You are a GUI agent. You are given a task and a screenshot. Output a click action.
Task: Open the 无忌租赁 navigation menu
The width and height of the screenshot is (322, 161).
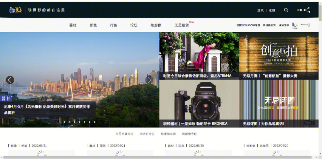(182, 25)
